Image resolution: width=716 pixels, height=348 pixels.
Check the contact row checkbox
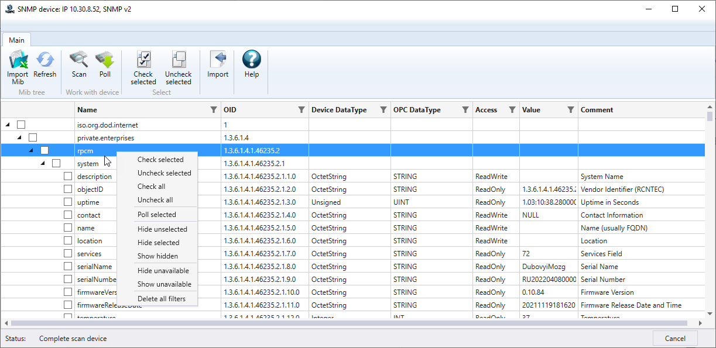tap(68, 215)
